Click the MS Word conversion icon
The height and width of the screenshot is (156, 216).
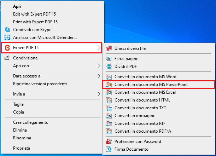109,77
